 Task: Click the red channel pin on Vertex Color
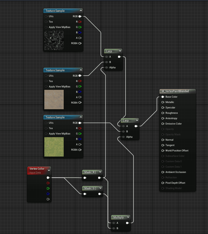tap(48, 183)
